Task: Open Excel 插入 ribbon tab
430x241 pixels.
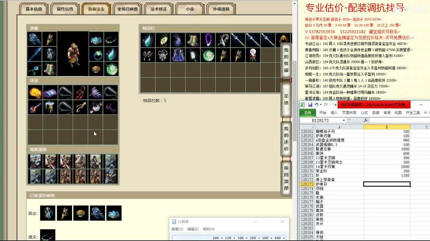Action: coord(334,113)
